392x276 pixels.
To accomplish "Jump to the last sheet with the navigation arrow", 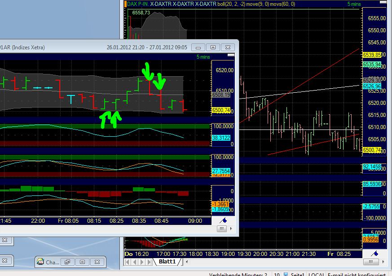I will coord(149,262).
